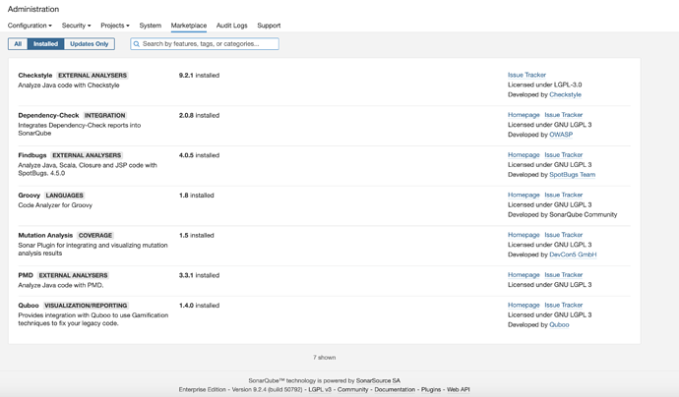Viewport: 679px width, 397px height.
Task: Click the INTEGRATION category tag
Action: (104, 116)
